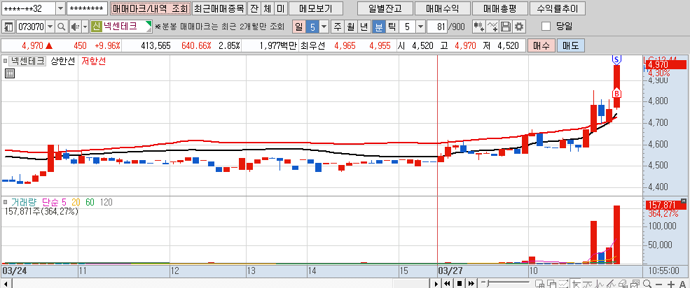Click the add candlestick indicator icon
690x288 pixels.
(479, 27)
